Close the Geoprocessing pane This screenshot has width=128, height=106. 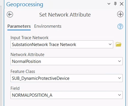(x=122, y=4)
